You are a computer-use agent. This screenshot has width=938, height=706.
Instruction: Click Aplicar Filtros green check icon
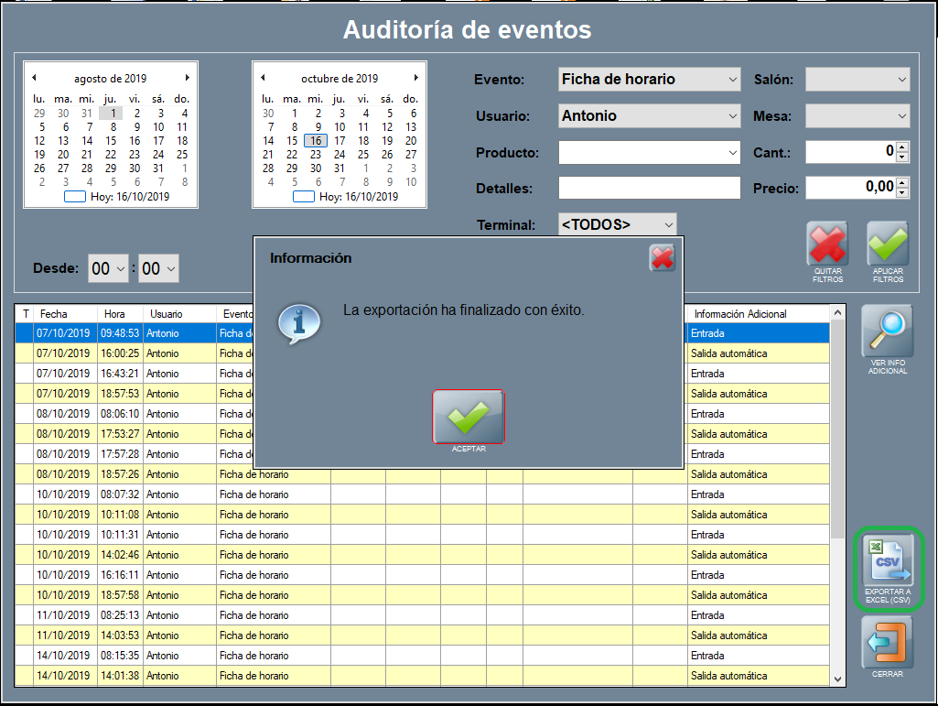[888, 244]
